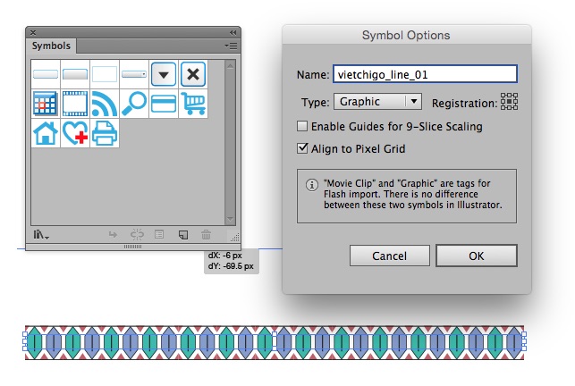Click the symbol Name text field

[425, 74]
